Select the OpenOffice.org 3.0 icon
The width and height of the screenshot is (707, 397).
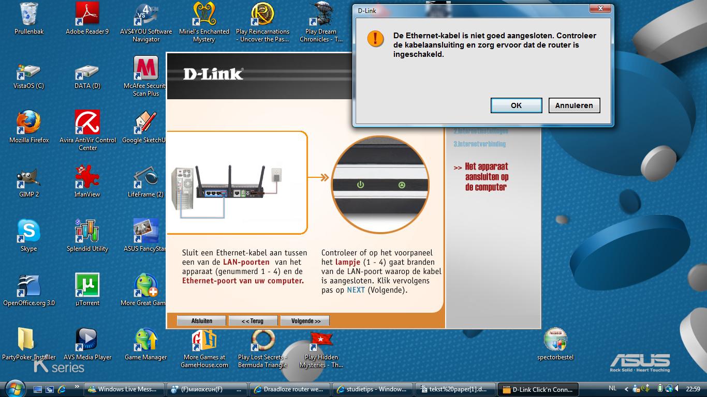[x=29, y=291]
